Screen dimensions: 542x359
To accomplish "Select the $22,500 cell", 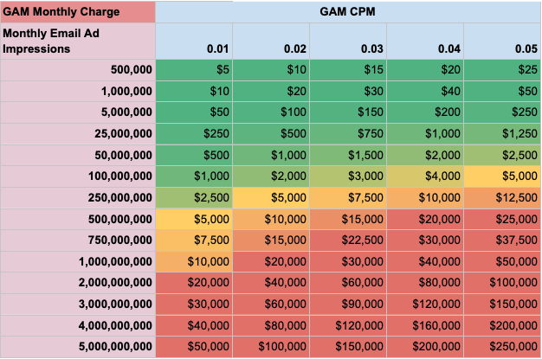I will (x=348, y=240).
